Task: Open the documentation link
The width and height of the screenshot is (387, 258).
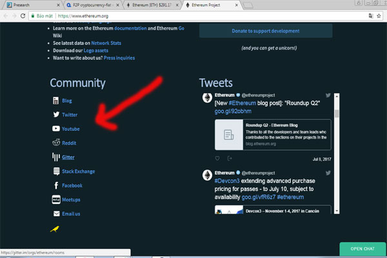Action: pyautogui.click(x=130, y=28)
